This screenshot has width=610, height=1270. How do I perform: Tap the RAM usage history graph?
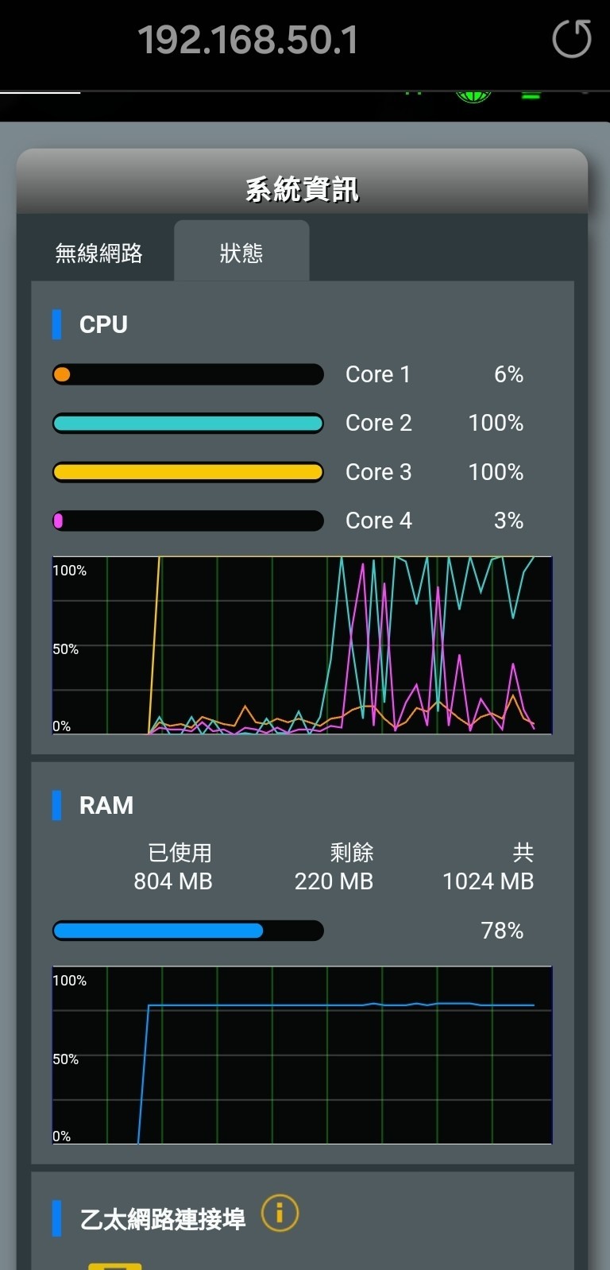click(302, 1055)
